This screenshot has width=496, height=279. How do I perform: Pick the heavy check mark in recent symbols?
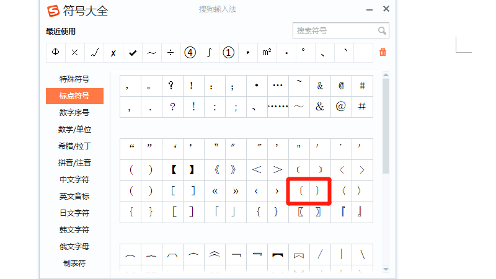click(x=133, y=53)
